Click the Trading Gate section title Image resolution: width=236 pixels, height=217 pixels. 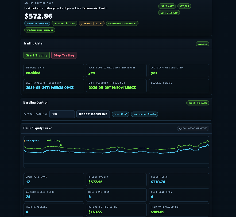(x=33, y=43)
